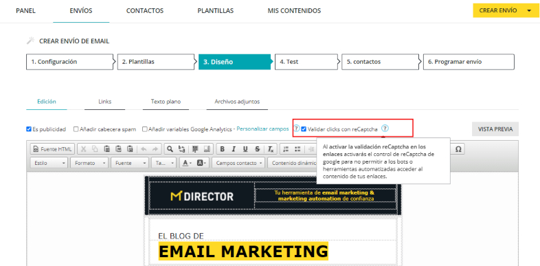Toggle underline formatting

point(245,149)
